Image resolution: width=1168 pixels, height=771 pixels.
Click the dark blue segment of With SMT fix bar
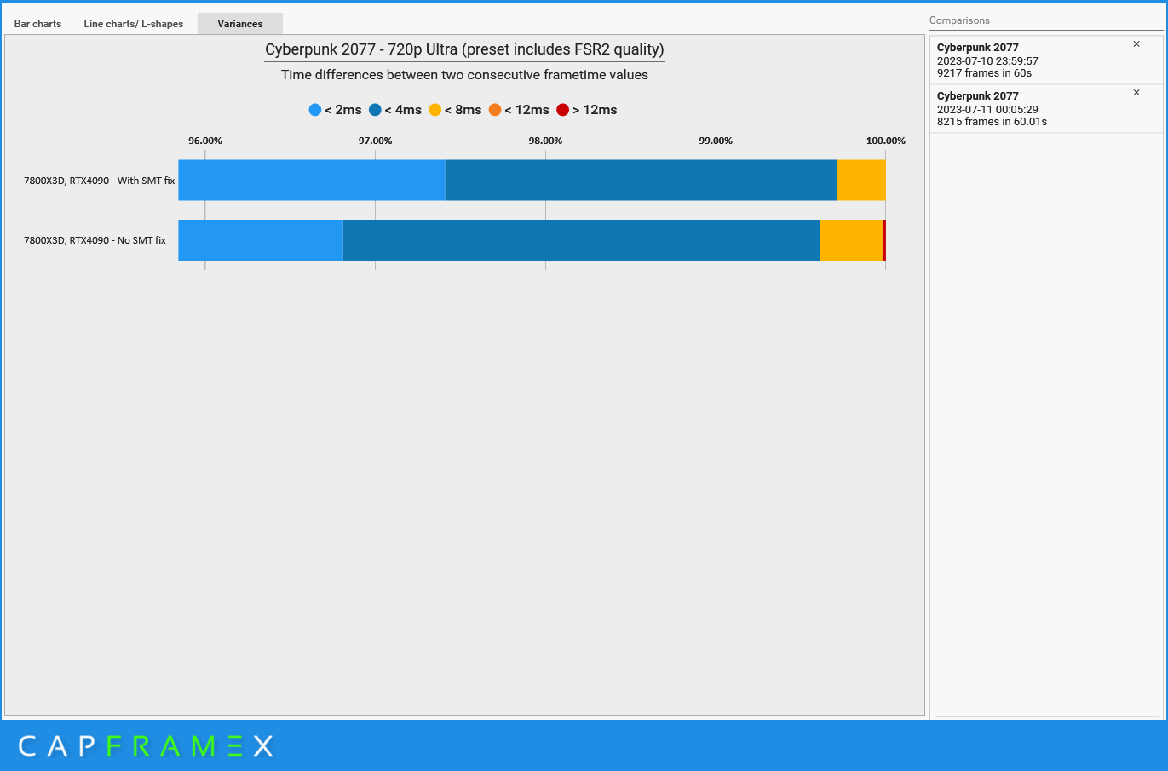point(641,180)
